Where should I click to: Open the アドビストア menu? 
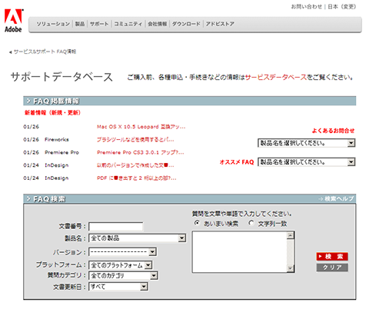pyautogui.click(x=220, y=24)
